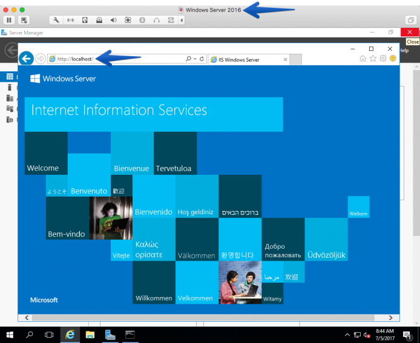Image resolution: width=420 pixels, height=343 pixels.
Task: Toggle the VM sound speaker icon
Action: click(114, 20)
